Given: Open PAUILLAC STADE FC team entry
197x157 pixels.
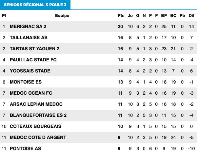Looking at the screenshot, I should coord(33,60).
